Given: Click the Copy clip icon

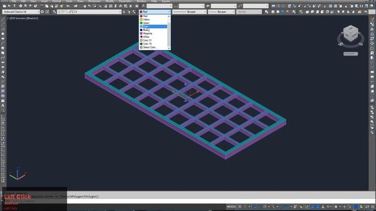Looking at the screenshot, I should click(47, 6).
